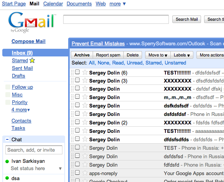Open the Documents tab

[79, 4]
